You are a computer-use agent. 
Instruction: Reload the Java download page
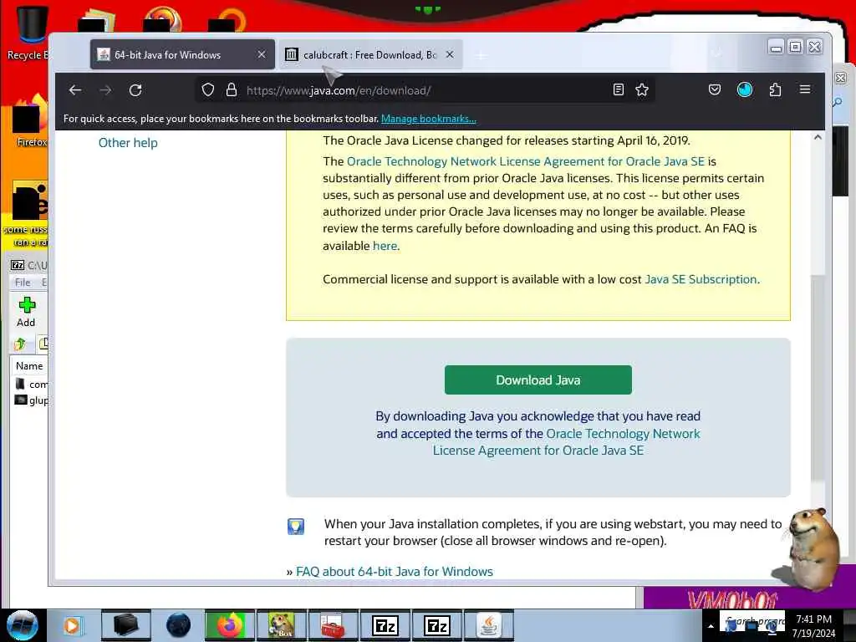135,90
